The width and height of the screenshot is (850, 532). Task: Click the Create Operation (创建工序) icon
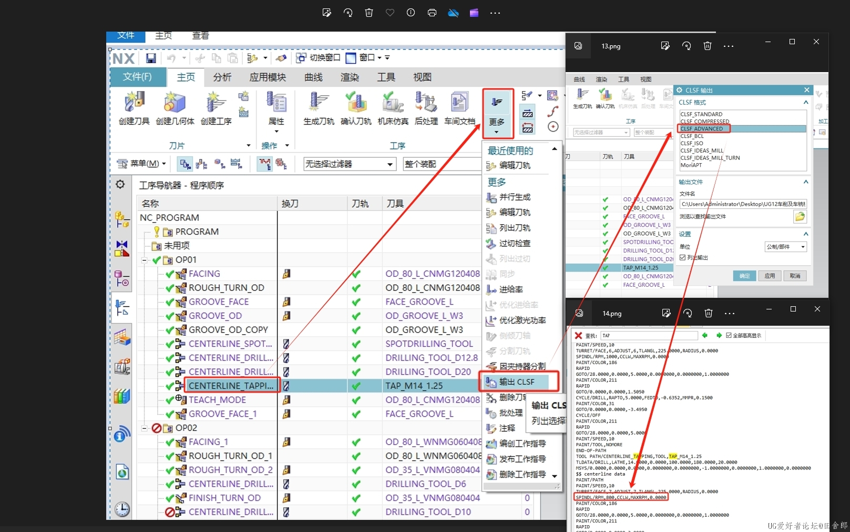coord(216,102)
